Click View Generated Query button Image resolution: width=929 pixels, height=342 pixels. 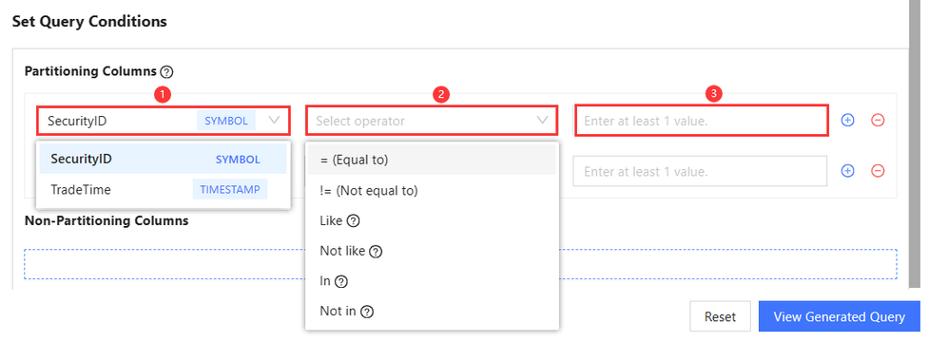click(839, 316)
